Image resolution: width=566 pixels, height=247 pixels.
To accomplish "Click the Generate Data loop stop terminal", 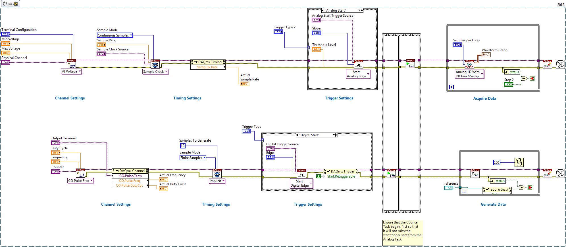I will click(x=530, y=188).
